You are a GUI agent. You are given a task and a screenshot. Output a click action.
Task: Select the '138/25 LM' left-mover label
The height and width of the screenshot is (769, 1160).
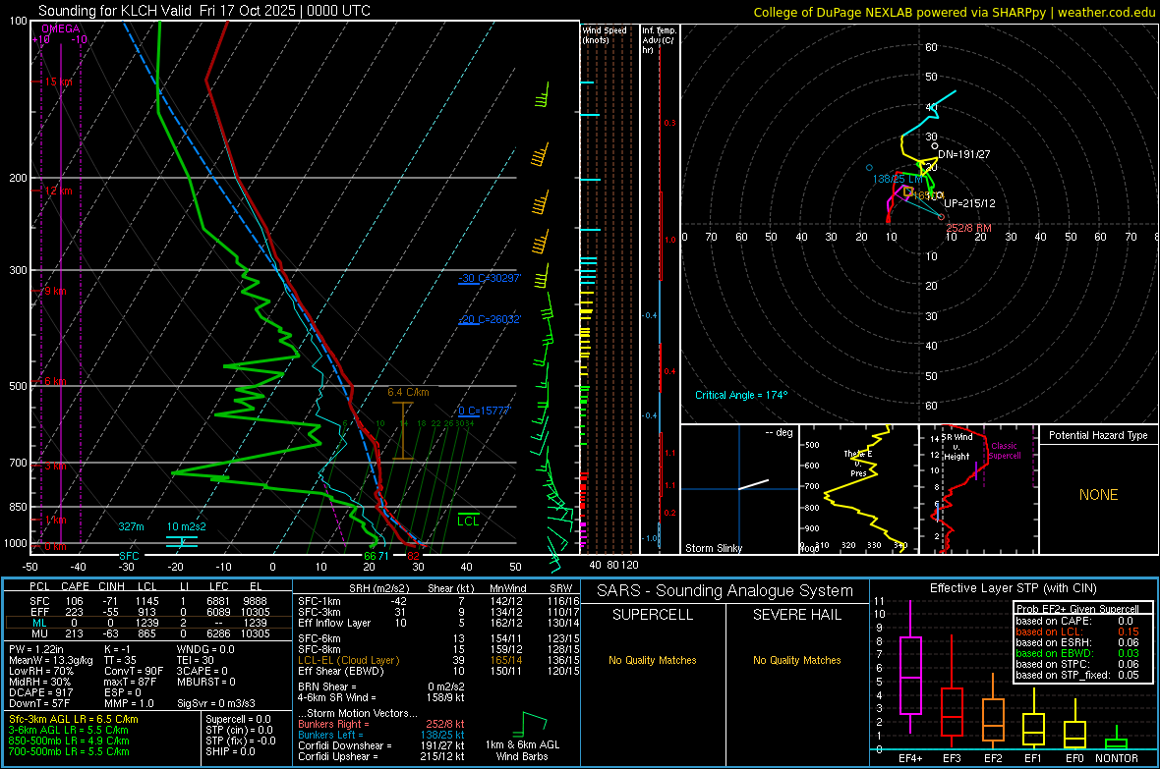click(x=898, y=179)
